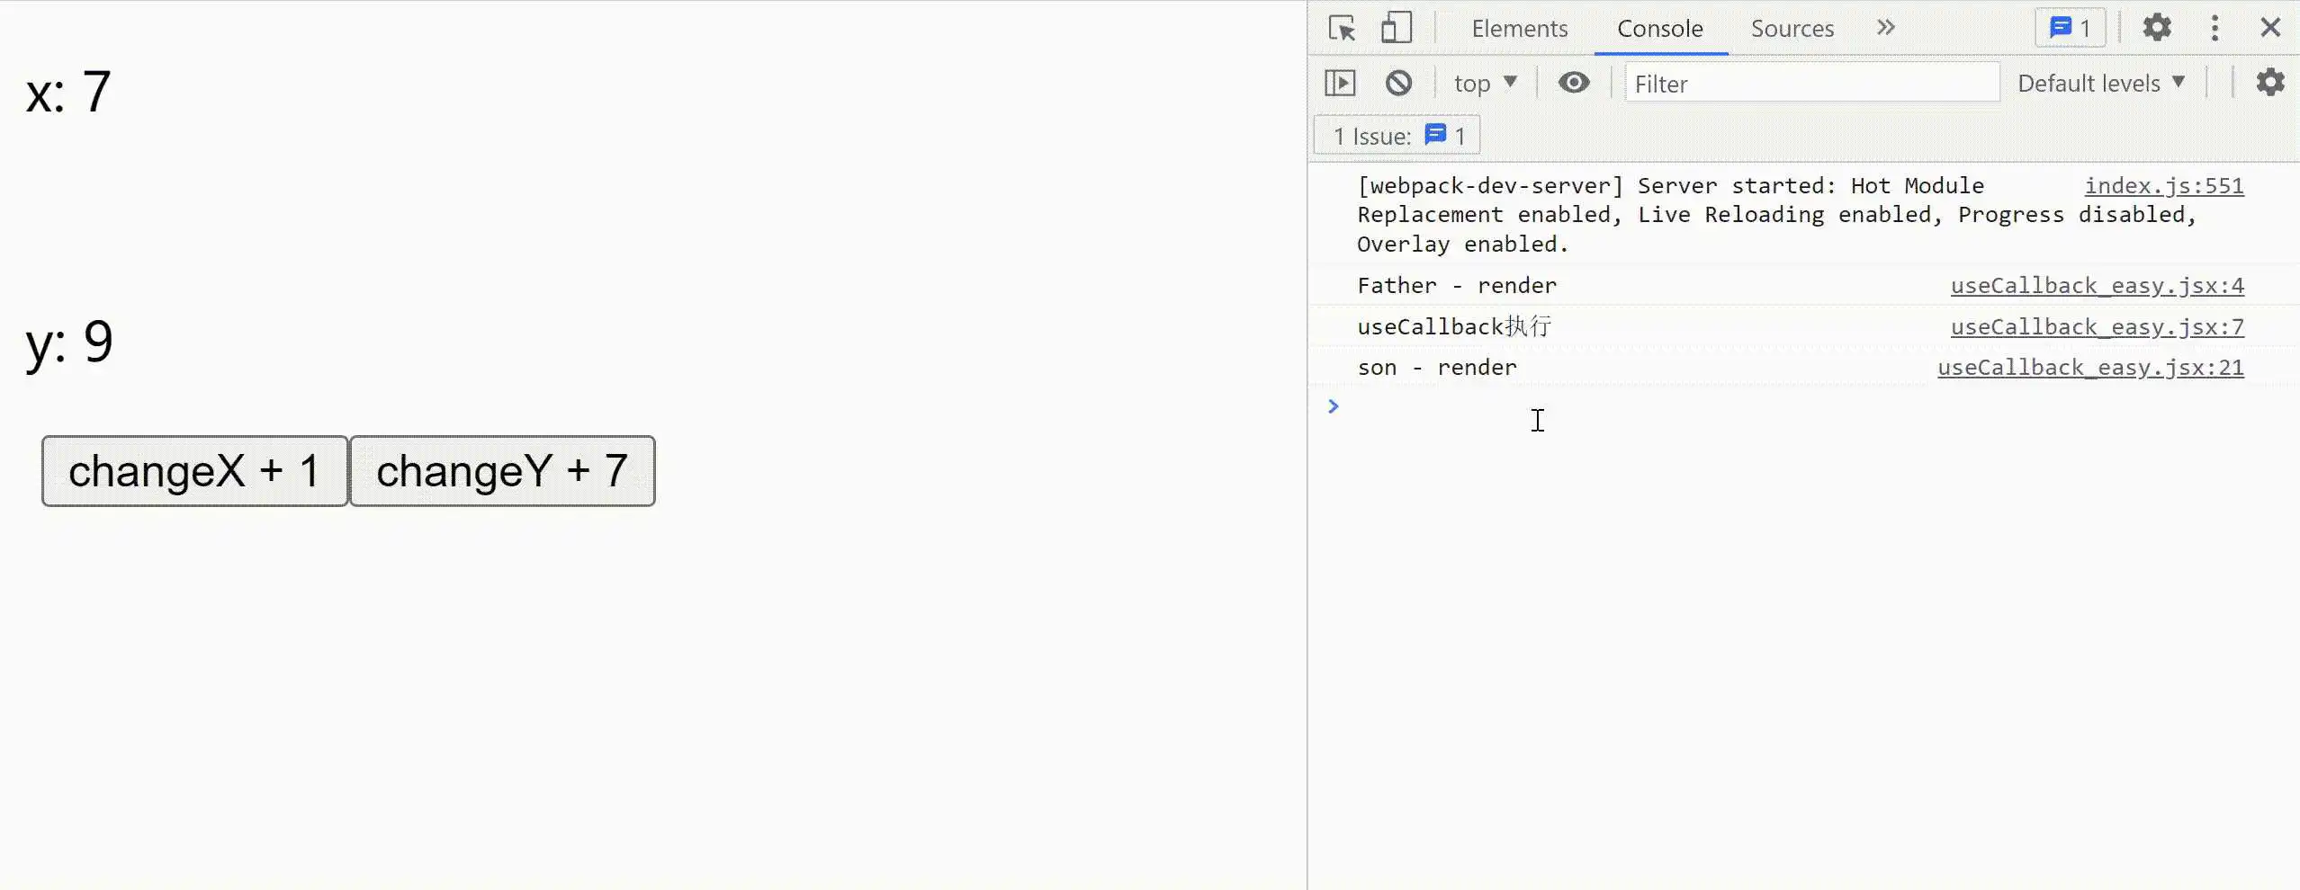
Task: Open DevTools settings gear
Action: (x=2156, y=28)
